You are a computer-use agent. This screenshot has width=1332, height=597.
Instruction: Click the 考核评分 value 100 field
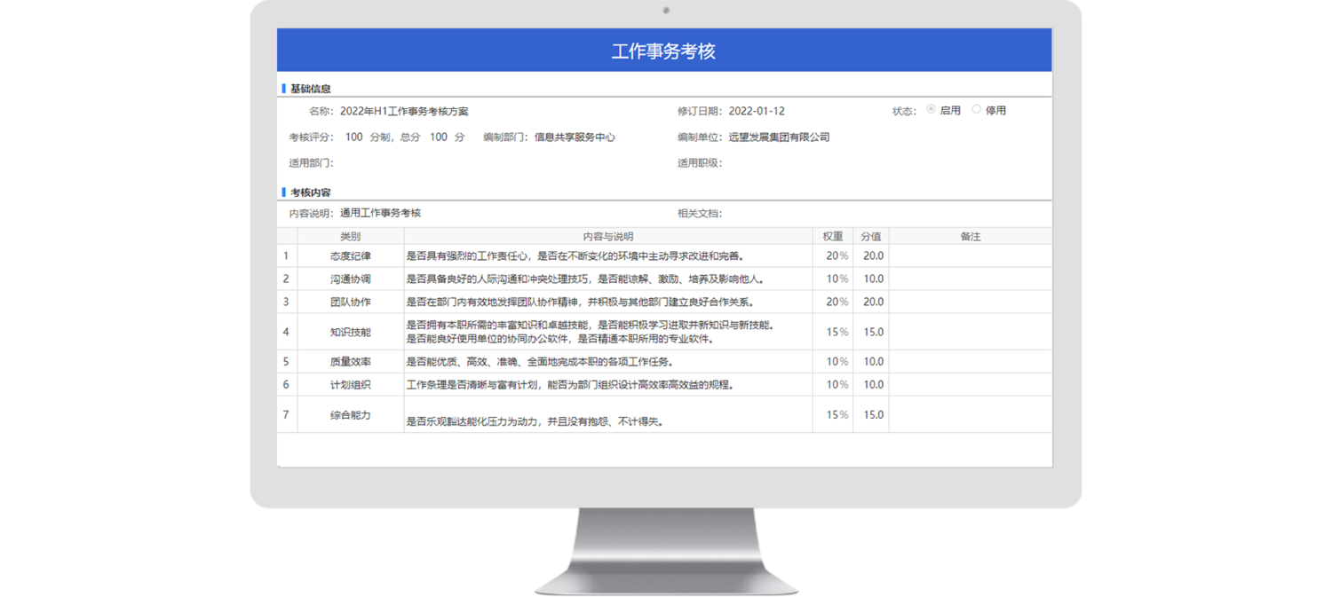353,137
